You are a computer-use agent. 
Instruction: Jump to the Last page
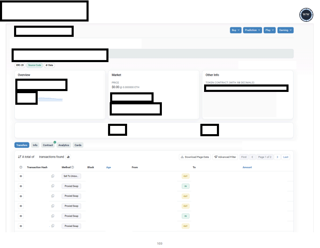pos(286,157)
